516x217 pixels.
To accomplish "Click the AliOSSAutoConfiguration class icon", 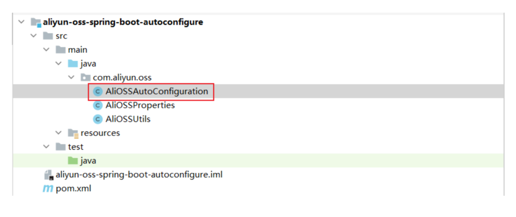I will [x=97, y=92].
